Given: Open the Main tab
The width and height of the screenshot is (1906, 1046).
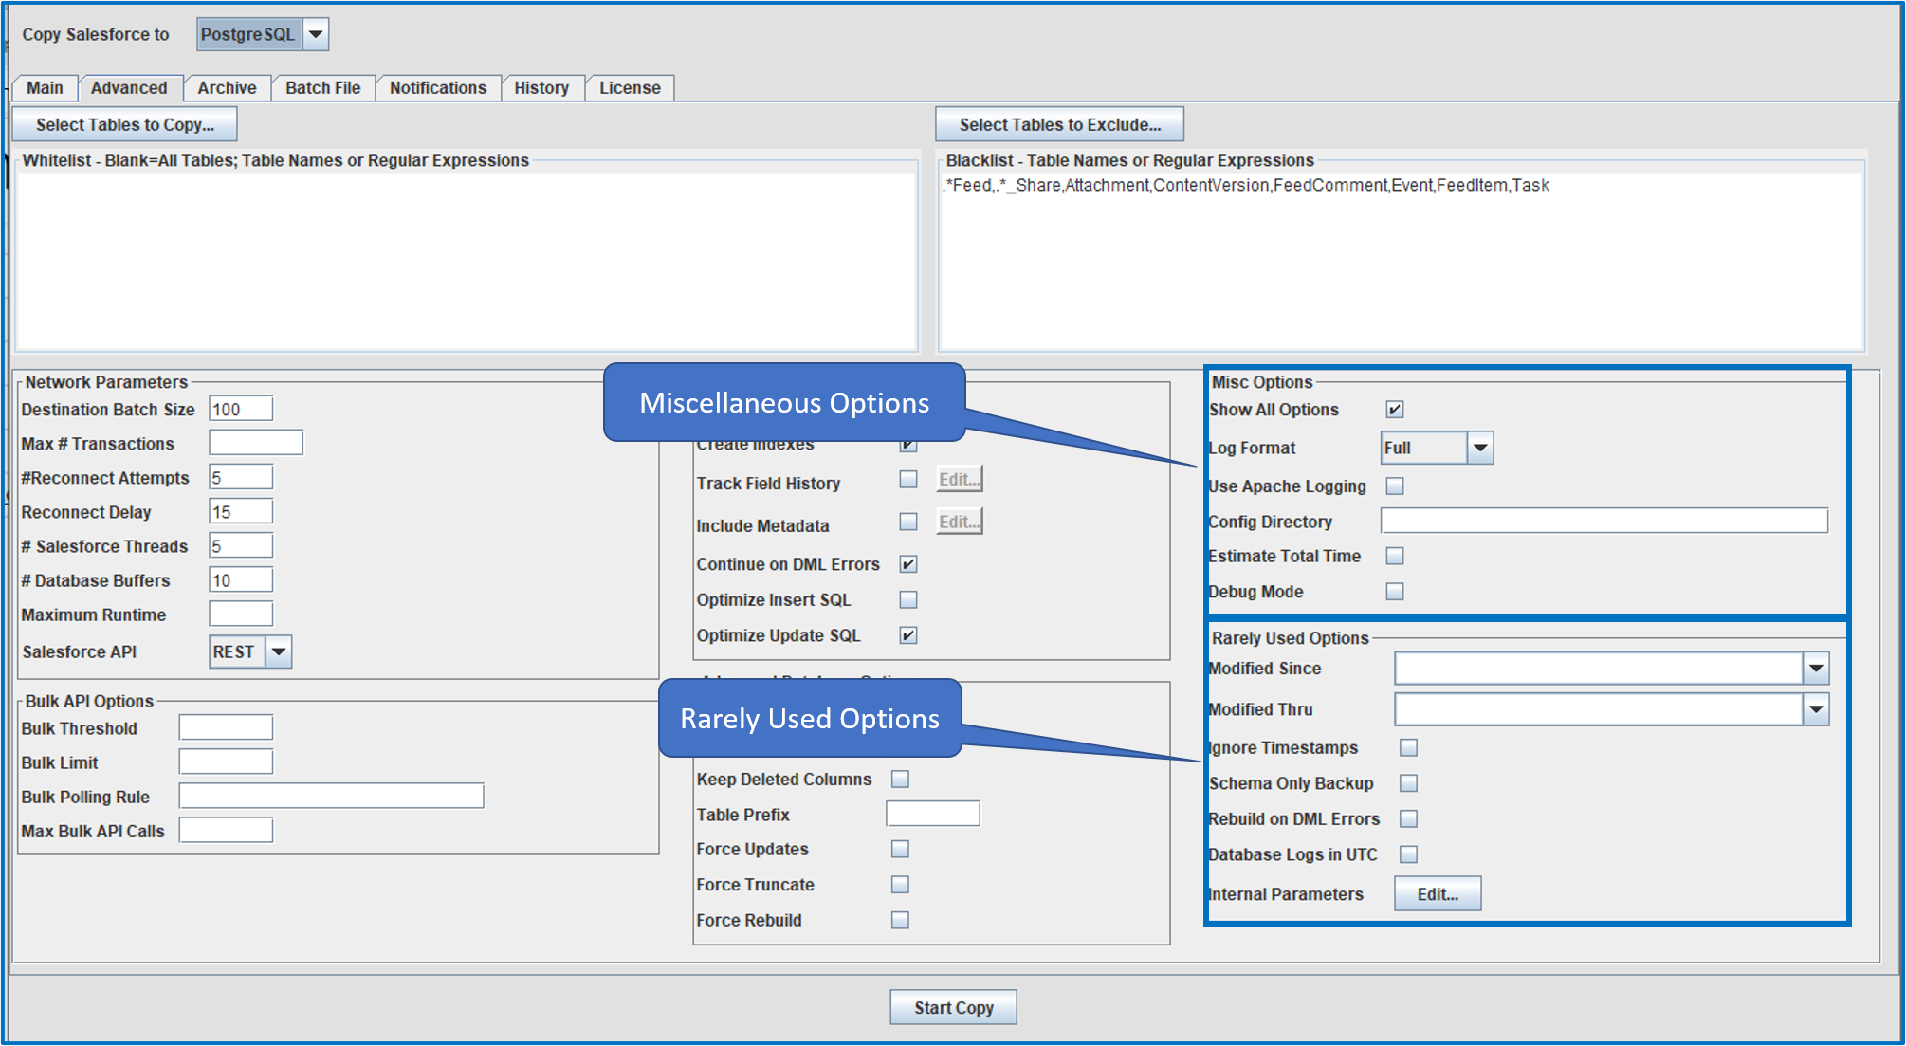Looking at the screenshot, I should coord(45,88).
